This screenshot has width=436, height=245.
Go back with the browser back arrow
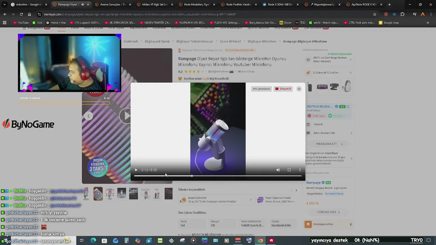[x=5, y=14]
